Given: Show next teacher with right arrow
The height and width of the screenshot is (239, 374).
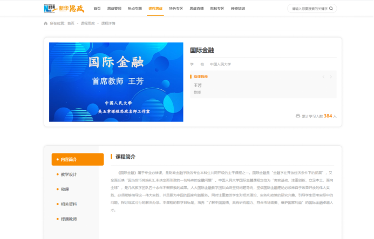Looking at the screenshot, I should (331, 77).
